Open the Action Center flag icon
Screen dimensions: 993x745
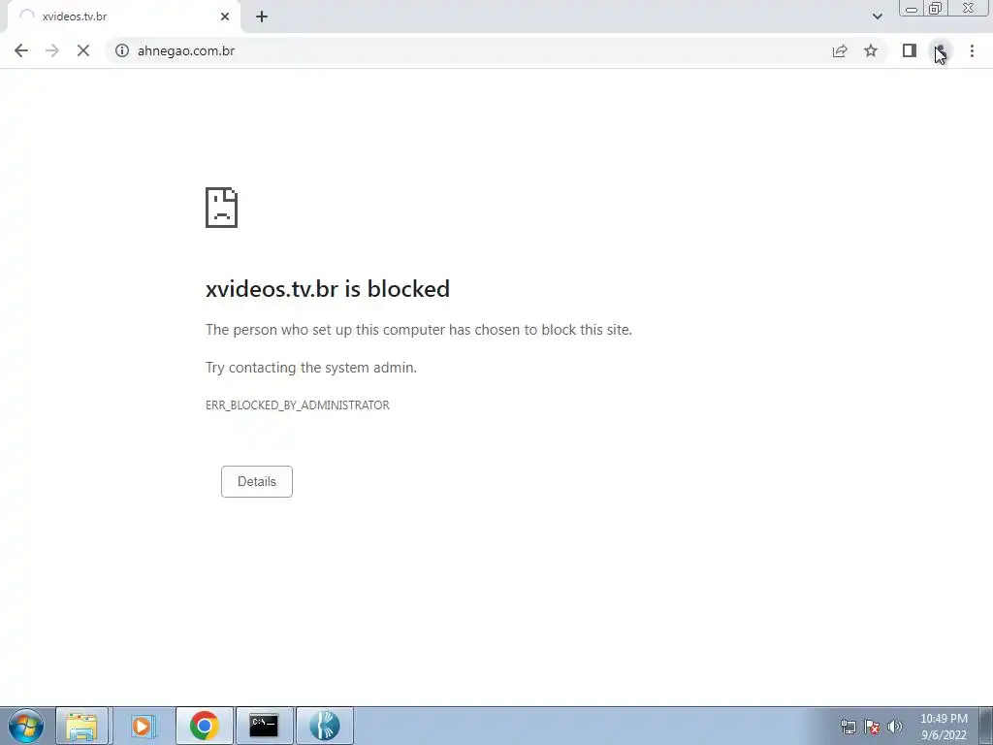872,727
